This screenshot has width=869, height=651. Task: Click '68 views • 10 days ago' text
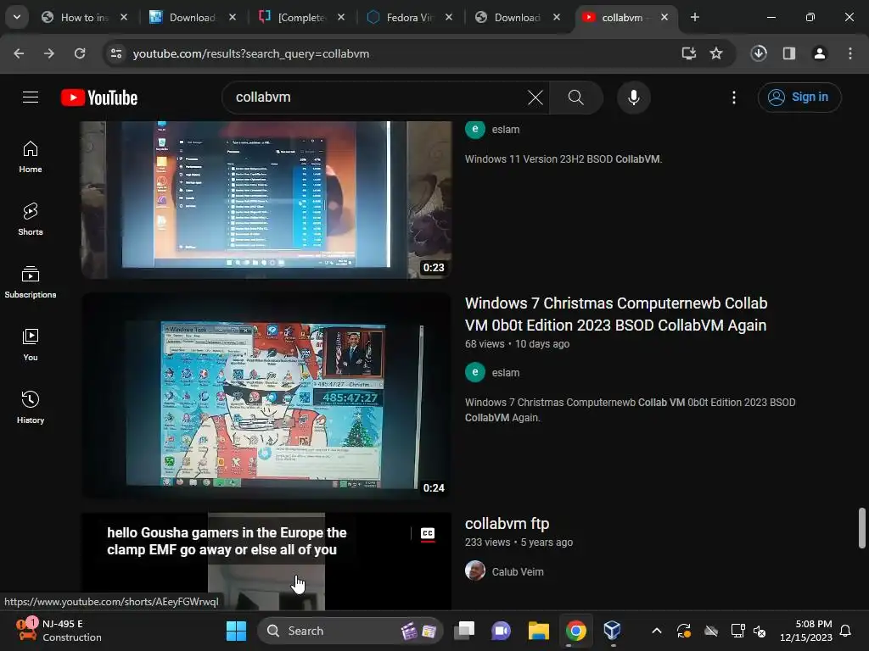517,344
